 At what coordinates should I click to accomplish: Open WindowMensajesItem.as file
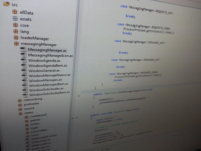point(49,85)
